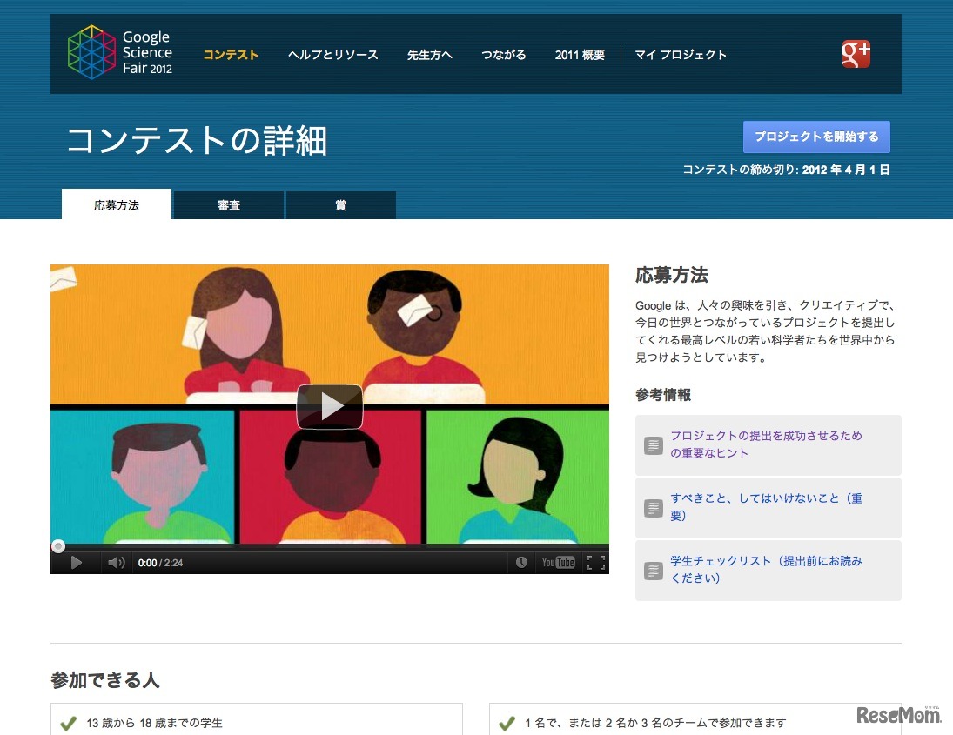Screen dimensions: 953x735
Task: Click the コンテストの締め切り deadline text
Action: tap(786, 170)
